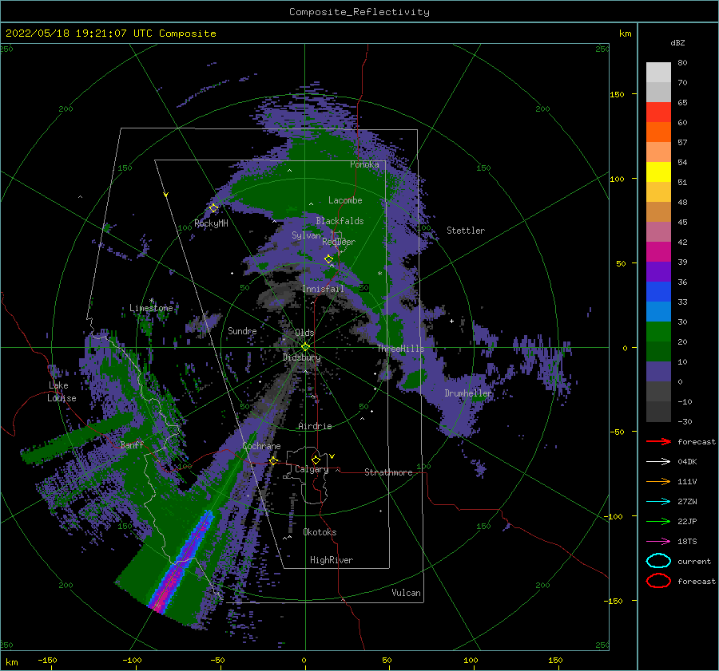Click the green 22JP arrow icon
The height and width of the screenshot is (671, 719).
click(x=658, y=521)
